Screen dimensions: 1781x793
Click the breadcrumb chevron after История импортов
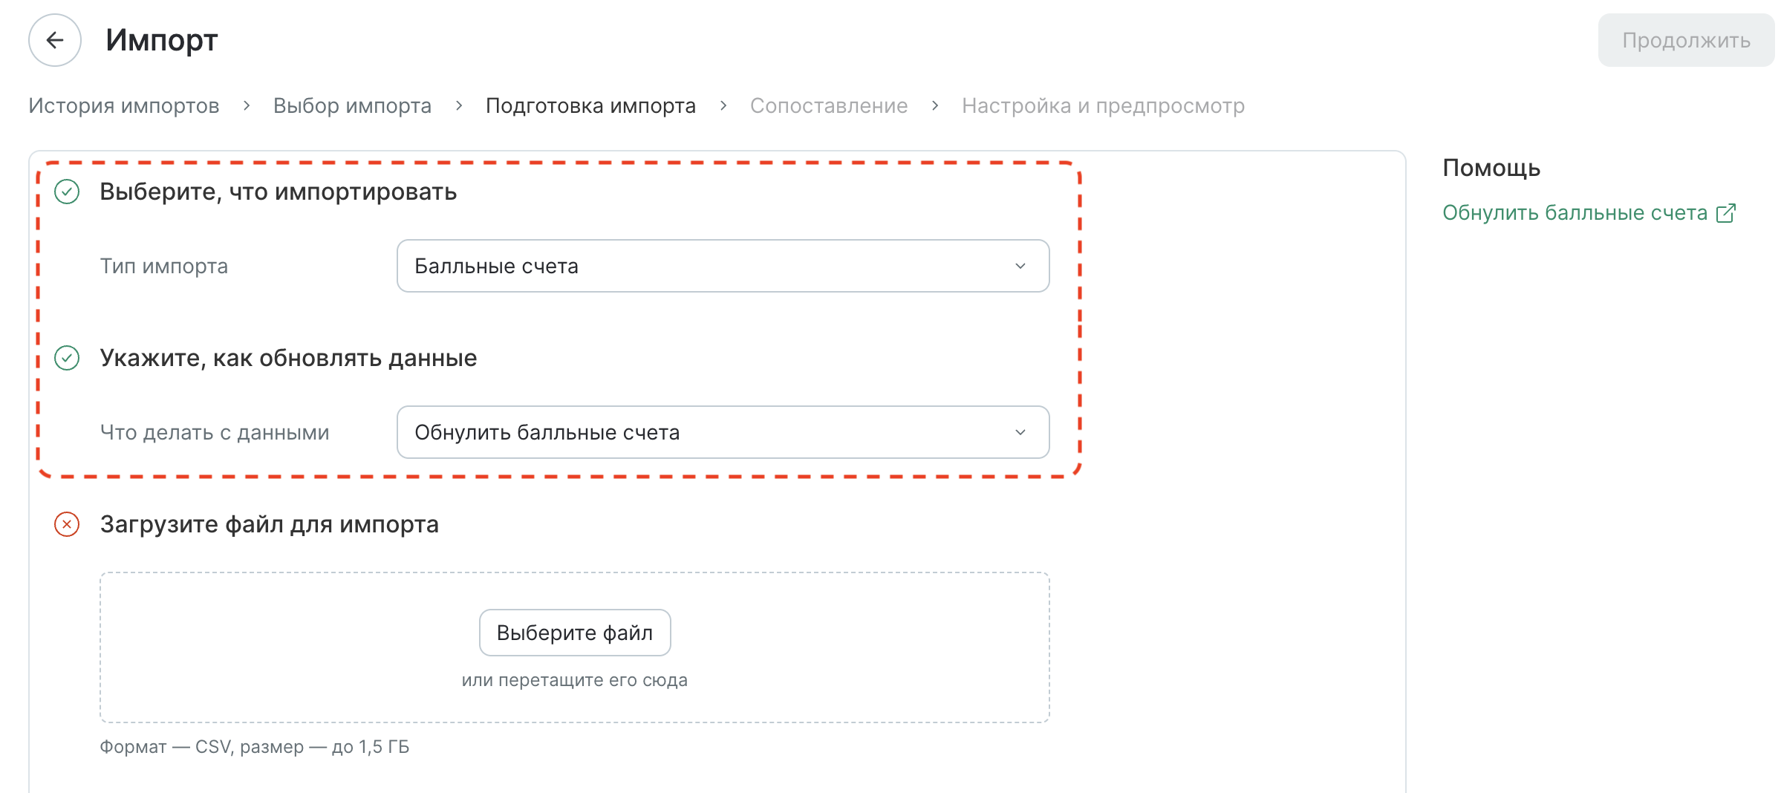point(247,105)
